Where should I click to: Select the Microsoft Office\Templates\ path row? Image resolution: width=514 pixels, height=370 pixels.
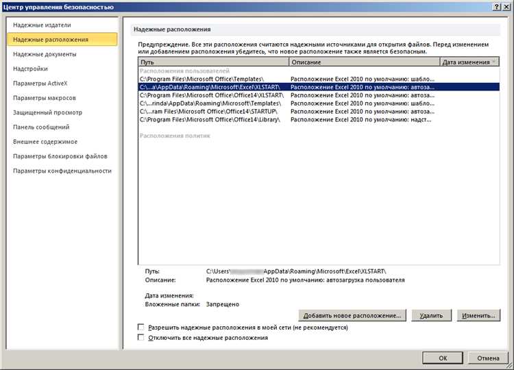click(319, 79)
